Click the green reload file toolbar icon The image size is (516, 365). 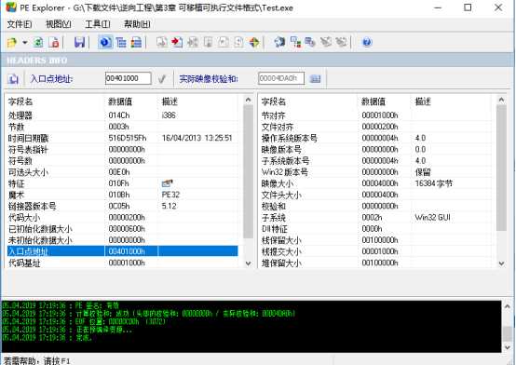pyautogui.click(x=38, y=43)
